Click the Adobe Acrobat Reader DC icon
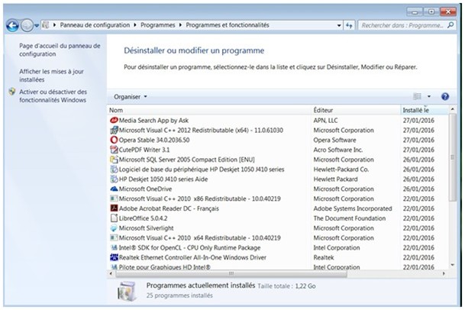This screenshot has width=465, height=310. pos(114,208)
